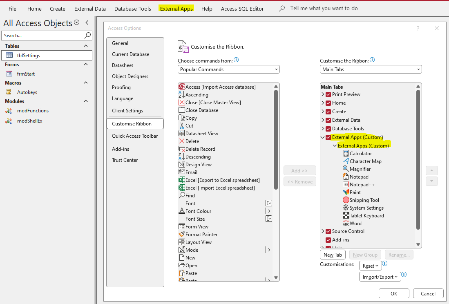Click the Add >> button
Image resolution: width=449 pixels, height=304 pixels.
(299, 171)
